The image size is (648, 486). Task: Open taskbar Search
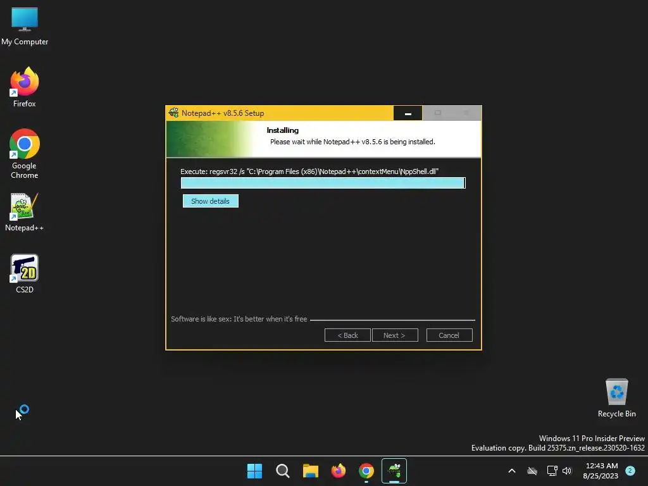[x=283, y=471]
